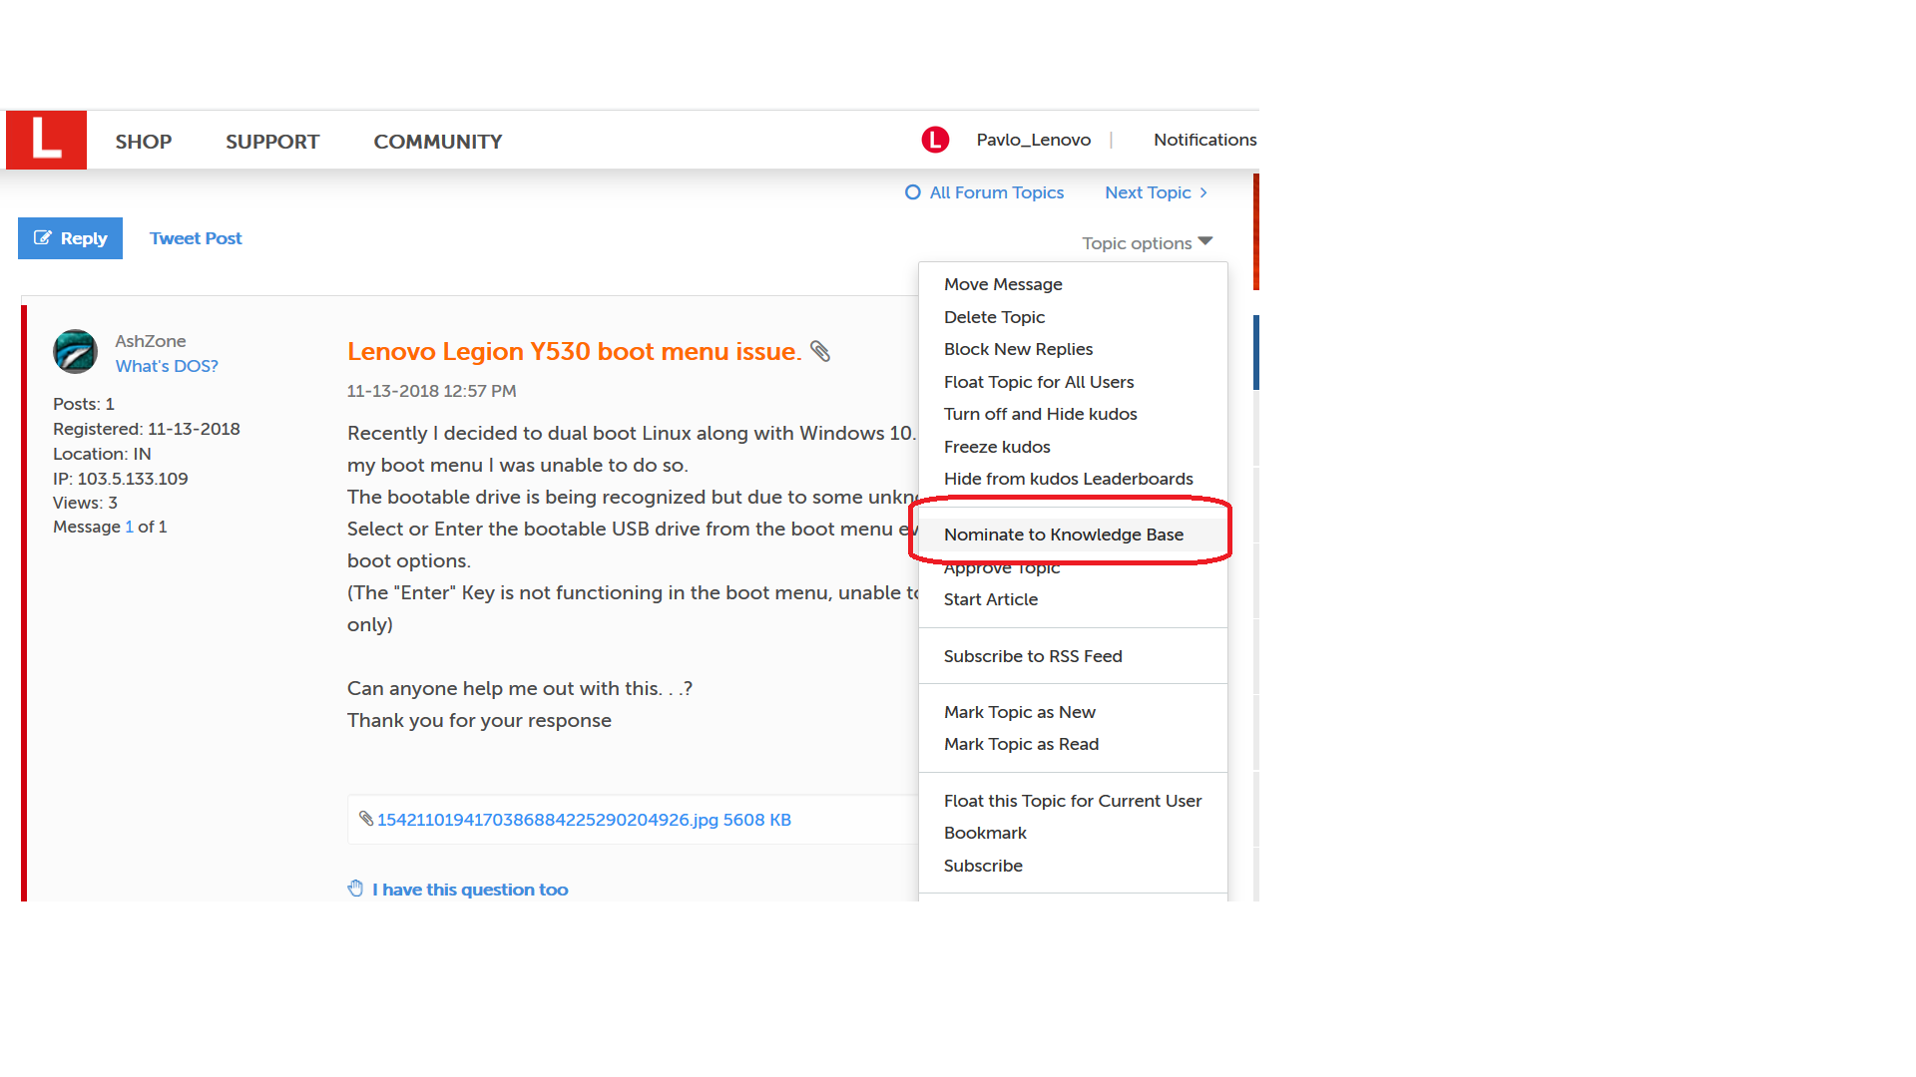This screenshot has height=1077, width=1916.
Task: Open AshZone's profile avatar
Action: 75,352
